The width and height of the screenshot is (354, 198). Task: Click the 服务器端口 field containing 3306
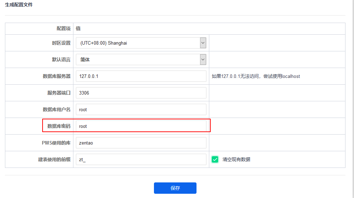pos(141,93)
